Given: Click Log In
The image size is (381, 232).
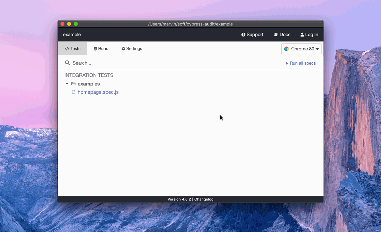Looking at the screenshot, I should click(309, 35).
